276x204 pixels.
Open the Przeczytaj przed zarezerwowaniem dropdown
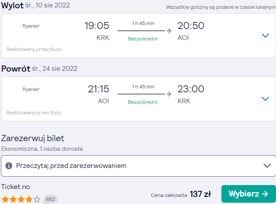(139, 166)
